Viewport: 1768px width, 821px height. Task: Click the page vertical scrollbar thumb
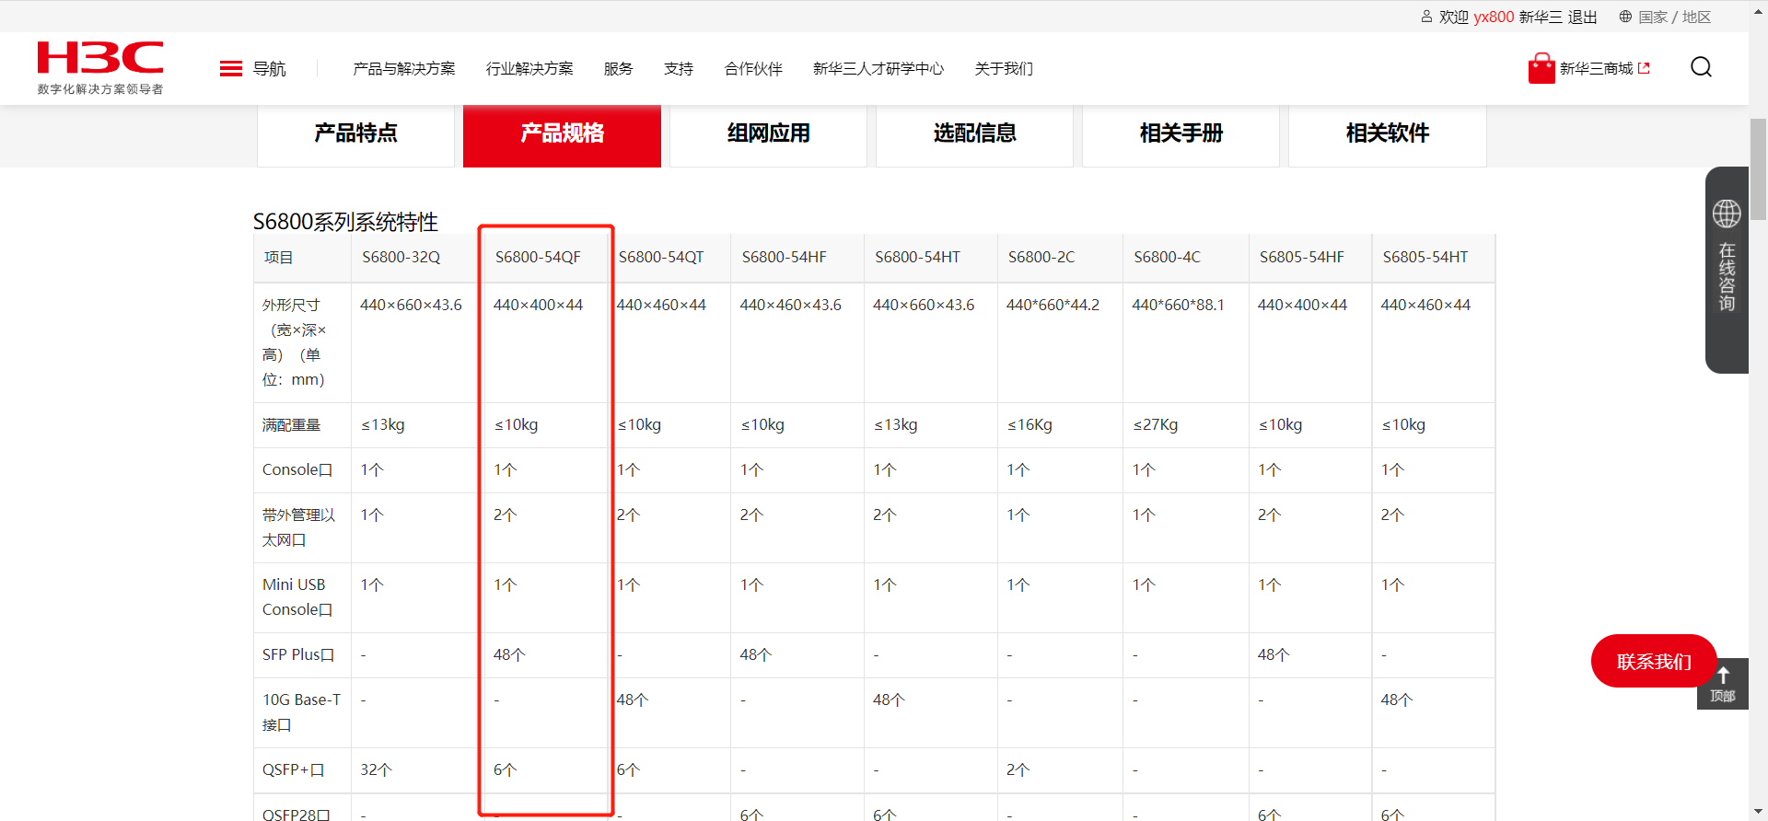point(1759,169)
